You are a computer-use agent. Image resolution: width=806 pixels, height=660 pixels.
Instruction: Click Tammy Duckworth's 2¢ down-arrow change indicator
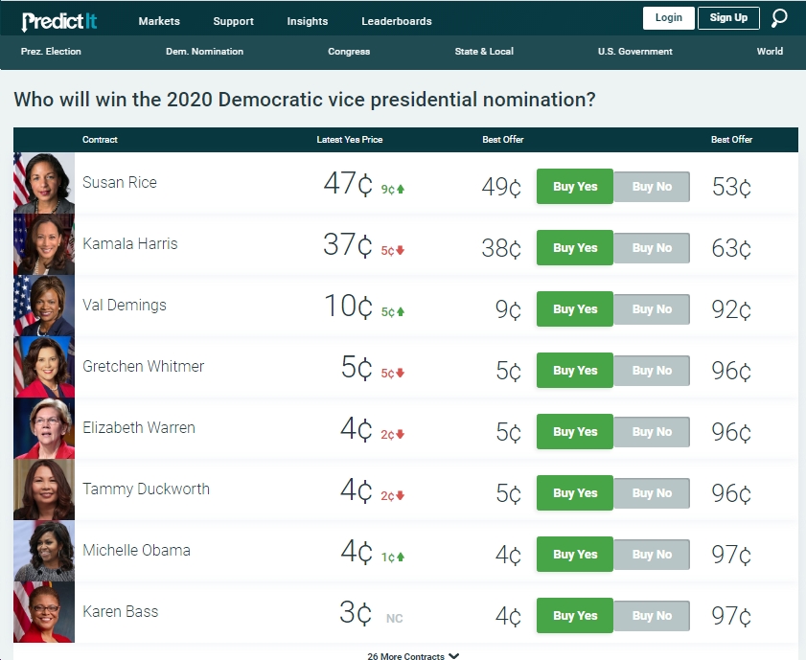393,496
